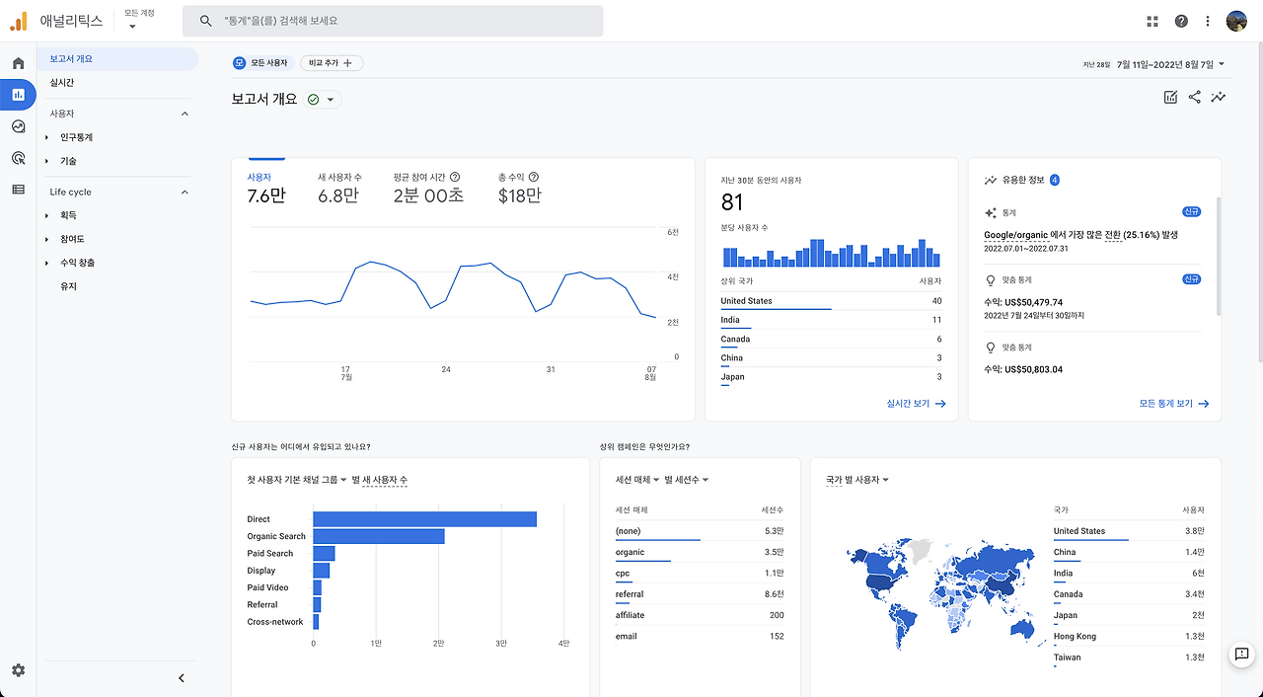1263x697 pixels.
Task: Collapse the Life cycle section
Action: pos(184,193)
